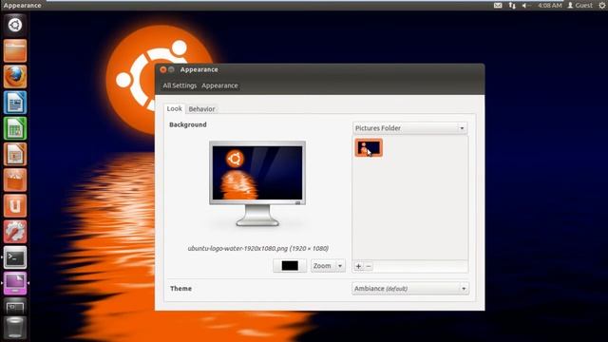
Task: Open the Trash in the launcher
Action: click(x=15, y=328)
